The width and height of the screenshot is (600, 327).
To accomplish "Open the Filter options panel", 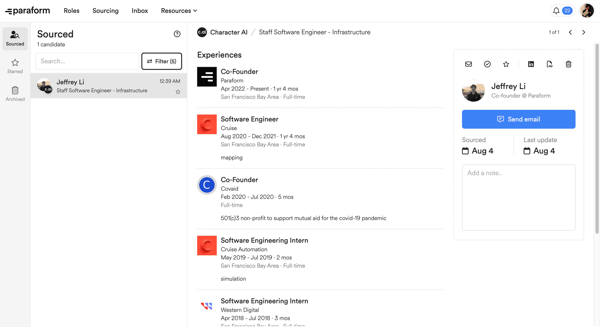I will coord(162,61).
